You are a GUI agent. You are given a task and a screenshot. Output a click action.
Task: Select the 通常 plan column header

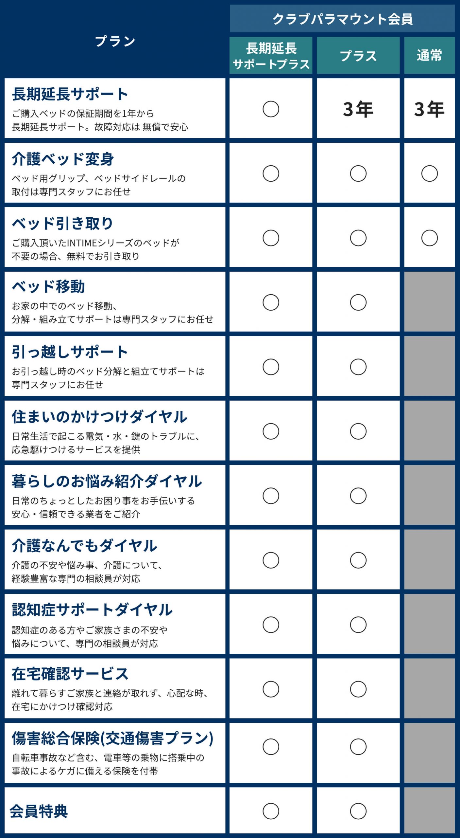pyautogui.click(x=429, y=56)
